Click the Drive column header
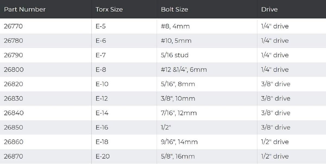Image resolution: width=326 pixels, height=164 pixels. [x=269, y=9]
